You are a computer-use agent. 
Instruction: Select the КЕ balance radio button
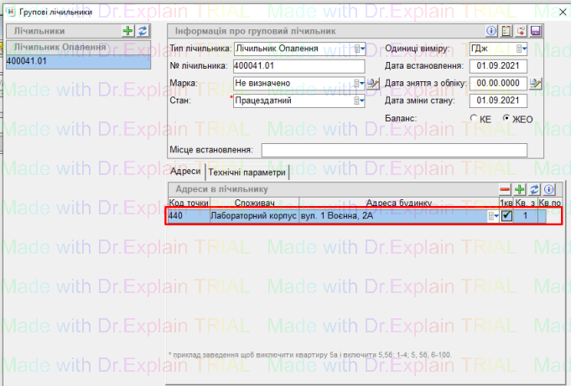click(x=475, y=119)
